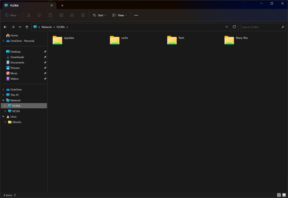Close the FLORA tab
This screenshot has height=198, width=288.
(52, 5)
